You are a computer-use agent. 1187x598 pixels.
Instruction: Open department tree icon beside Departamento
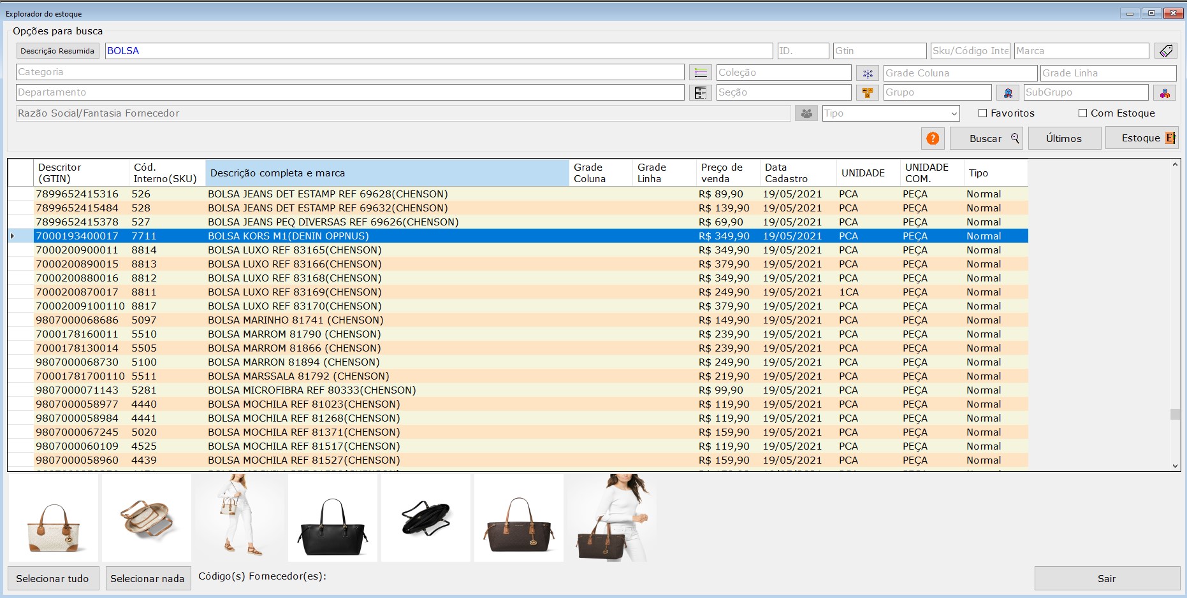click(x=700, y=93)
